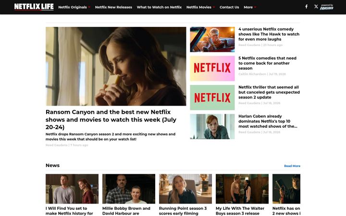
Task: Open the More menu label
Action: pos(248,7)
